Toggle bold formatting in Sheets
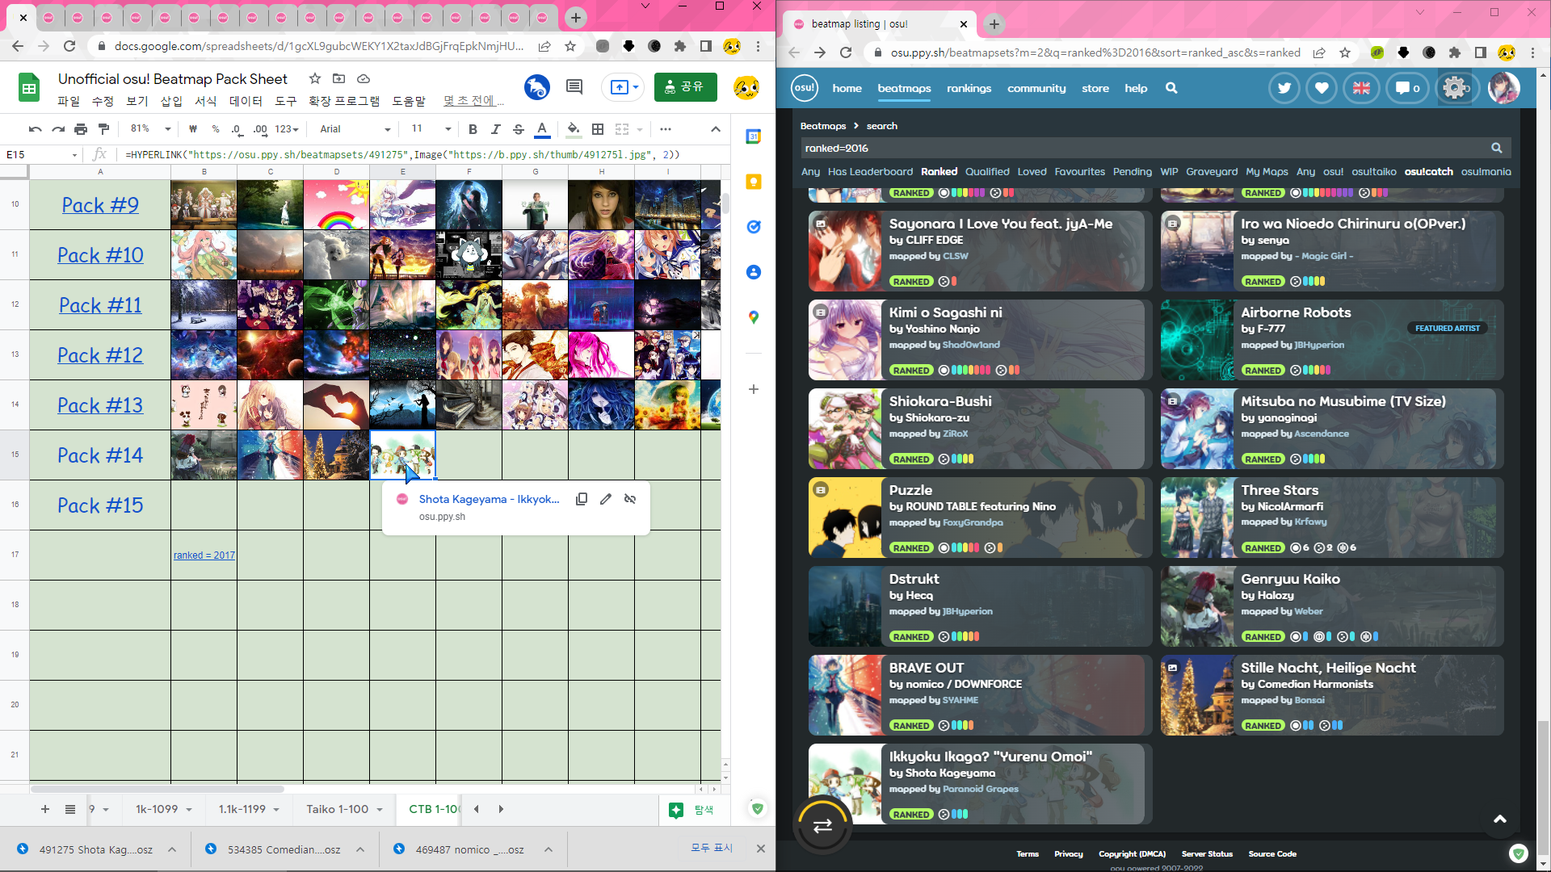Image resolution: width=1551 pixels, height=872 pixels. coord(473,129)
